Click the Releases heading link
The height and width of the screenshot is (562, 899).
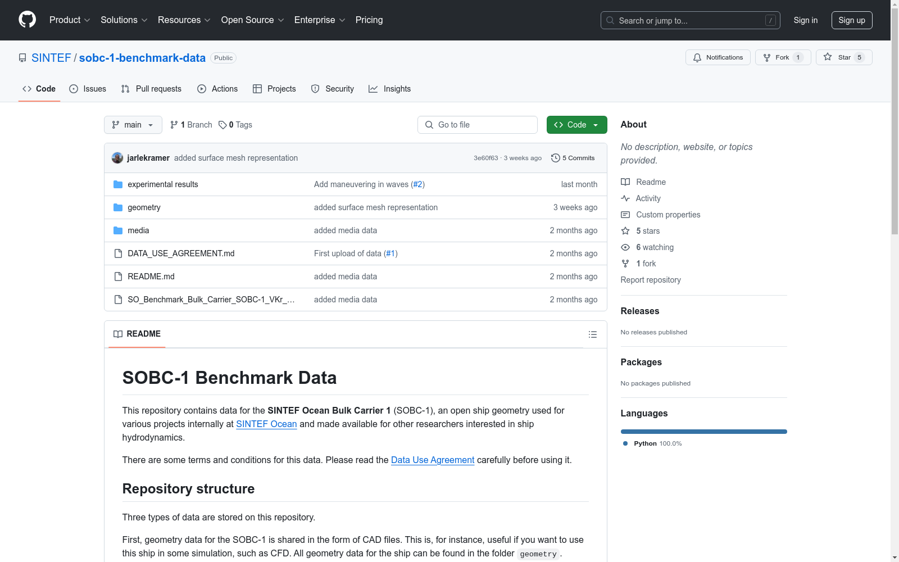(x=640, y=311)
